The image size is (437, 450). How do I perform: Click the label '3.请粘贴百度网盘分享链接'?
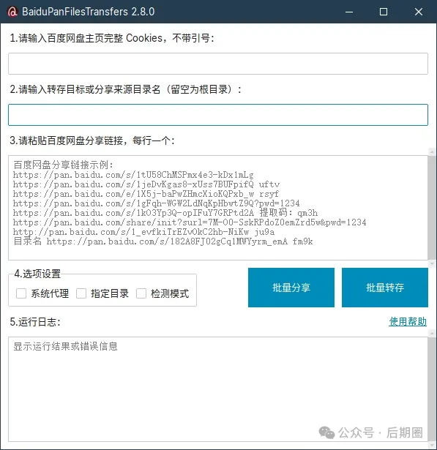pos(67,140)
